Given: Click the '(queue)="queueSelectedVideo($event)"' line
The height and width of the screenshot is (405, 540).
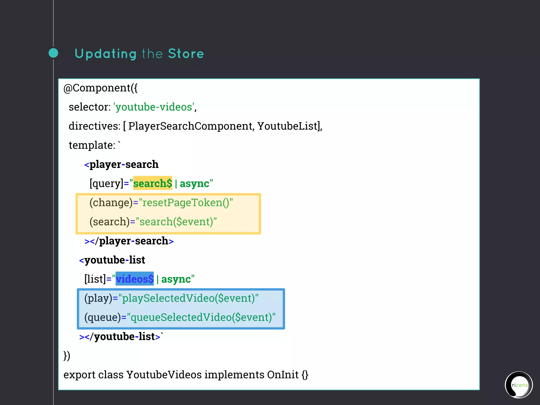Looking at the screenshot, I should click(180, 317).
